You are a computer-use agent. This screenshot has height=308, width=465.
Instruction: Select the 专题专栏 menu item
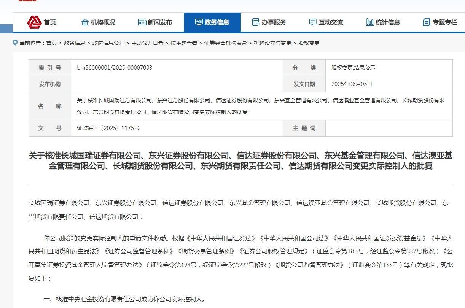pos(444,22)
